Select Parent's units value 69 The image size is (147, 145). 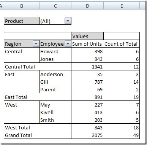[x=87, y=89]
